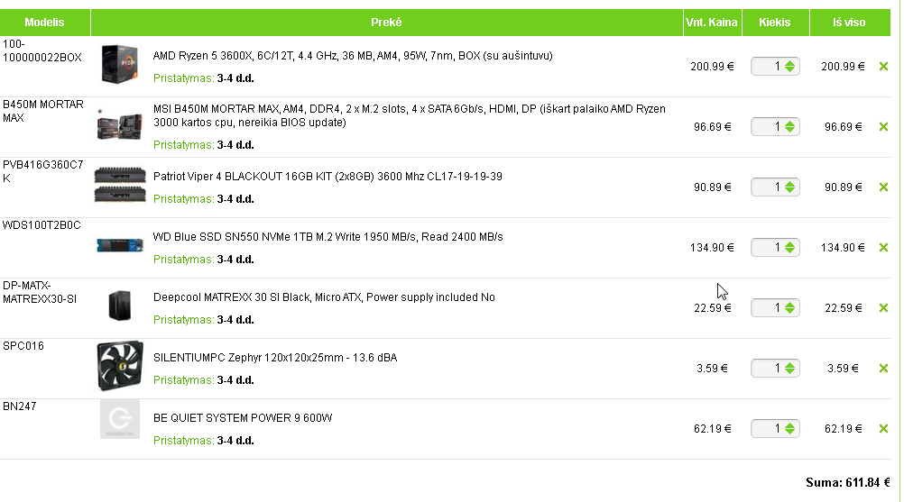Open AMD Ryzen 5 3600X product link
Screen dimensions: 904x502
pyautogui.click(x=353, y=56)
